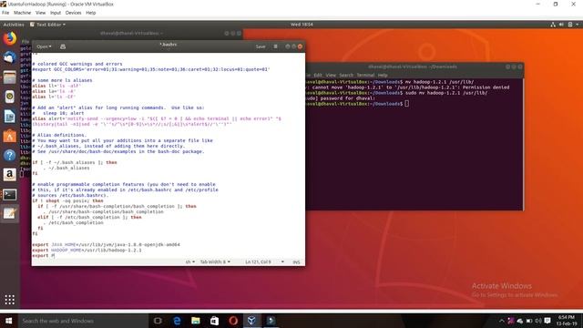Open the sh language selector dropdown

tap(190, 262)
